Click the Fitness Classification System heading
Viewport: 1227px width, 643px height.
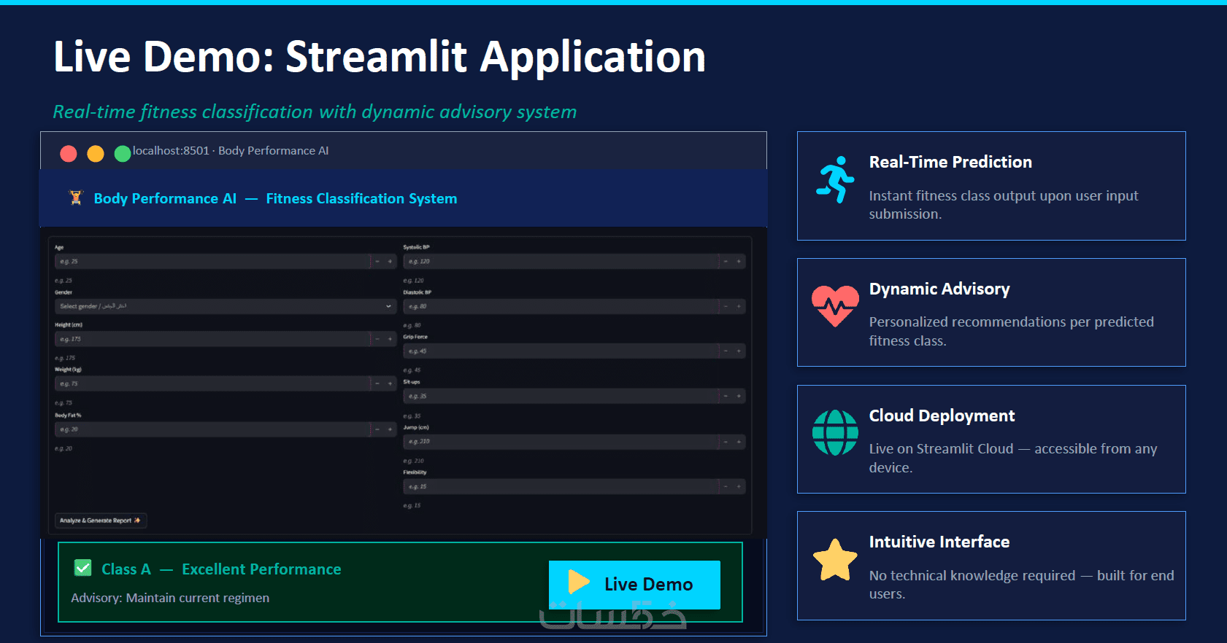tap(361, 198)
